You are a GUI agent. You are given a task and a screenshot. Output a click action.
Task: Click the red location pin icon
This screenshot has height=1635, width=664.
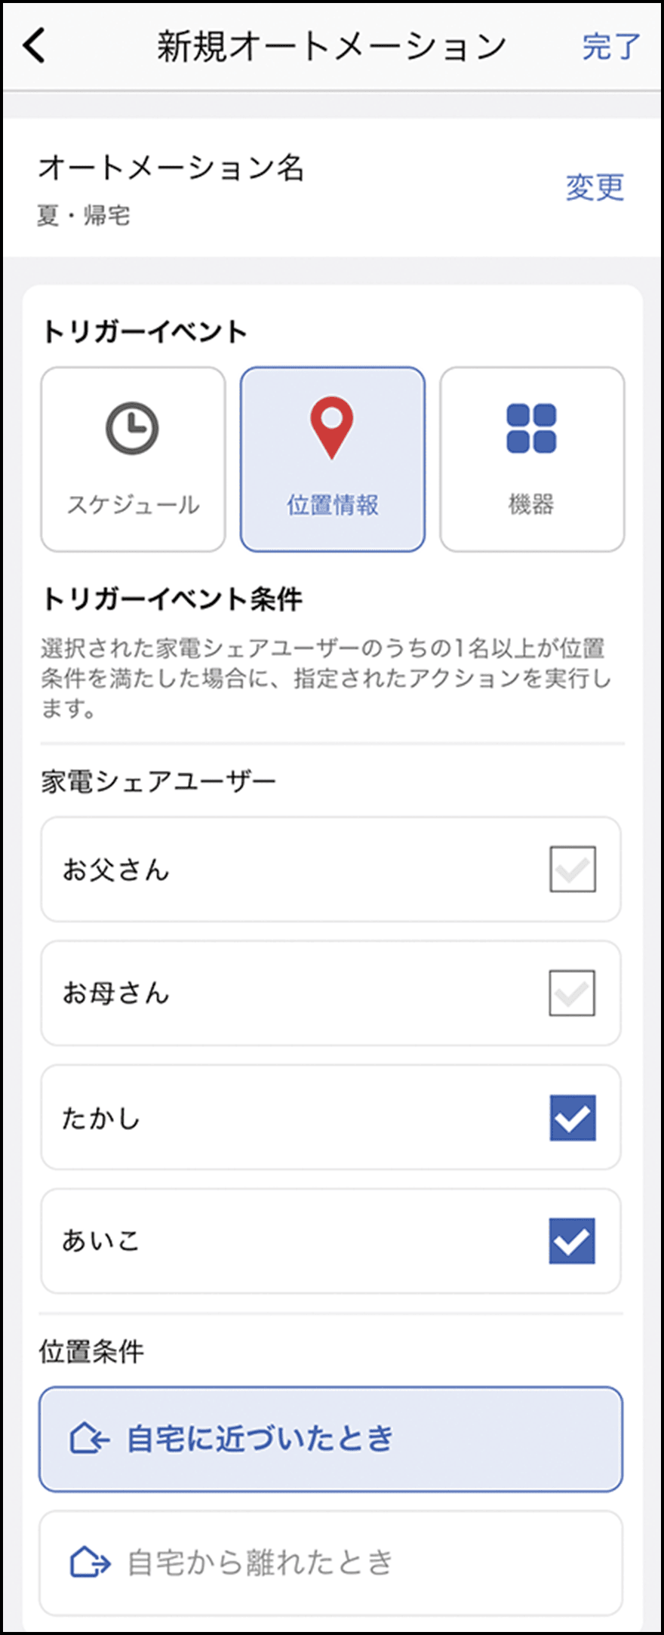(332, 426)
